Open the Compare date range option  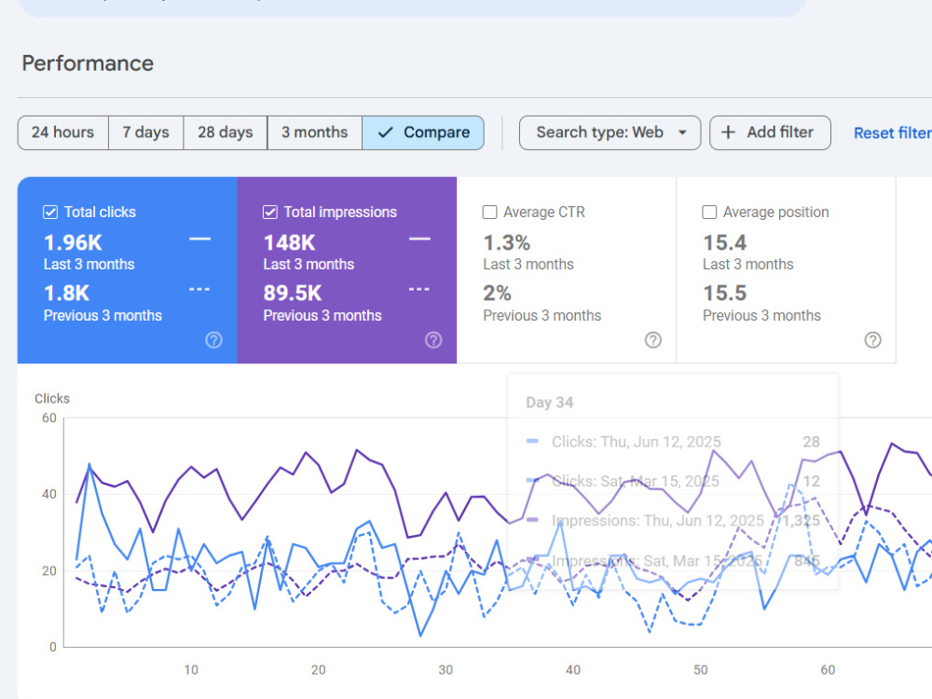tap(422, 132)
